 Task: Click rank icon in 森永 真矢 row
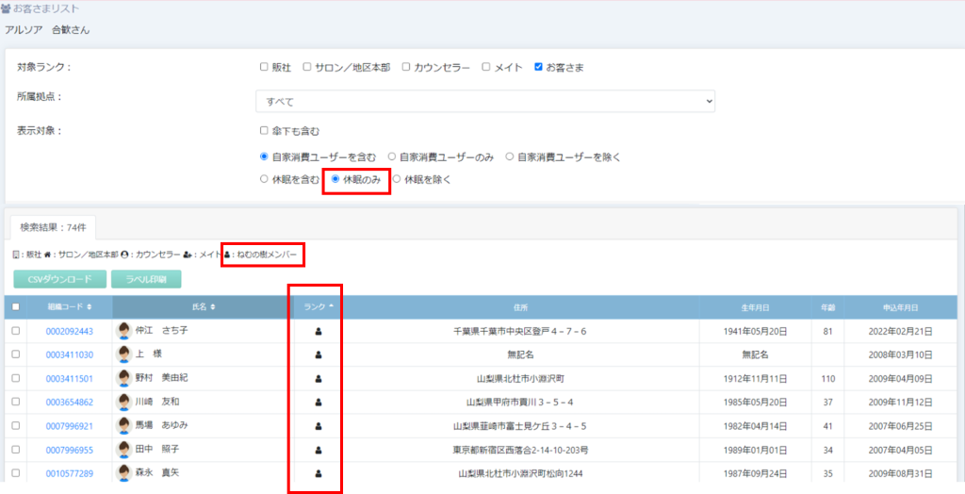319,473
